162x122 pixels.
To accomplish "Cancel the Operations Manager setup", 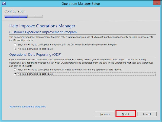I will point(147,114).
